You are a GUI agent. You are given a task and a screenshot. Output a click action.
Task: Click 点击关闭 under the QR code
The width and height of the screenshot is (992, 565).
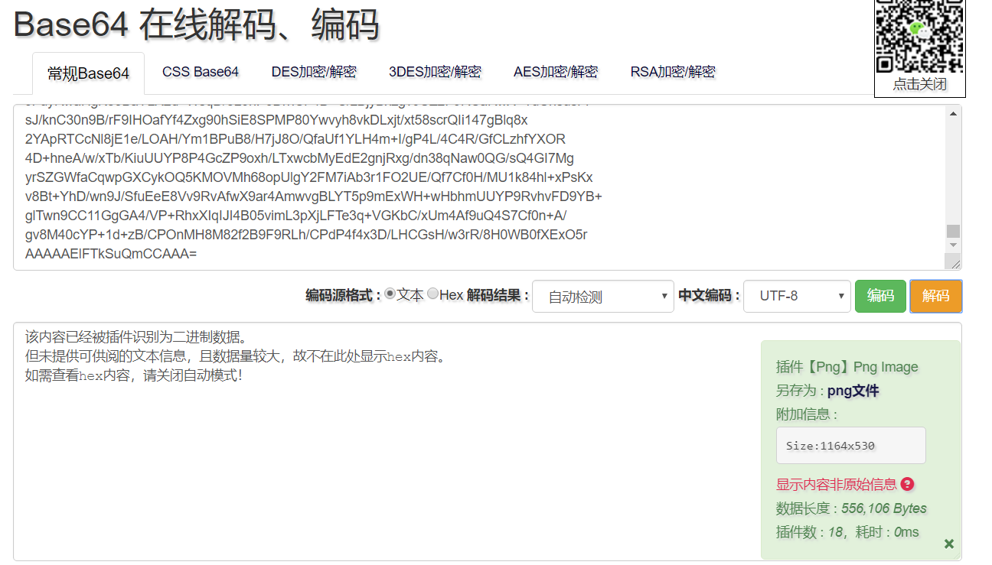coord(919,84)
